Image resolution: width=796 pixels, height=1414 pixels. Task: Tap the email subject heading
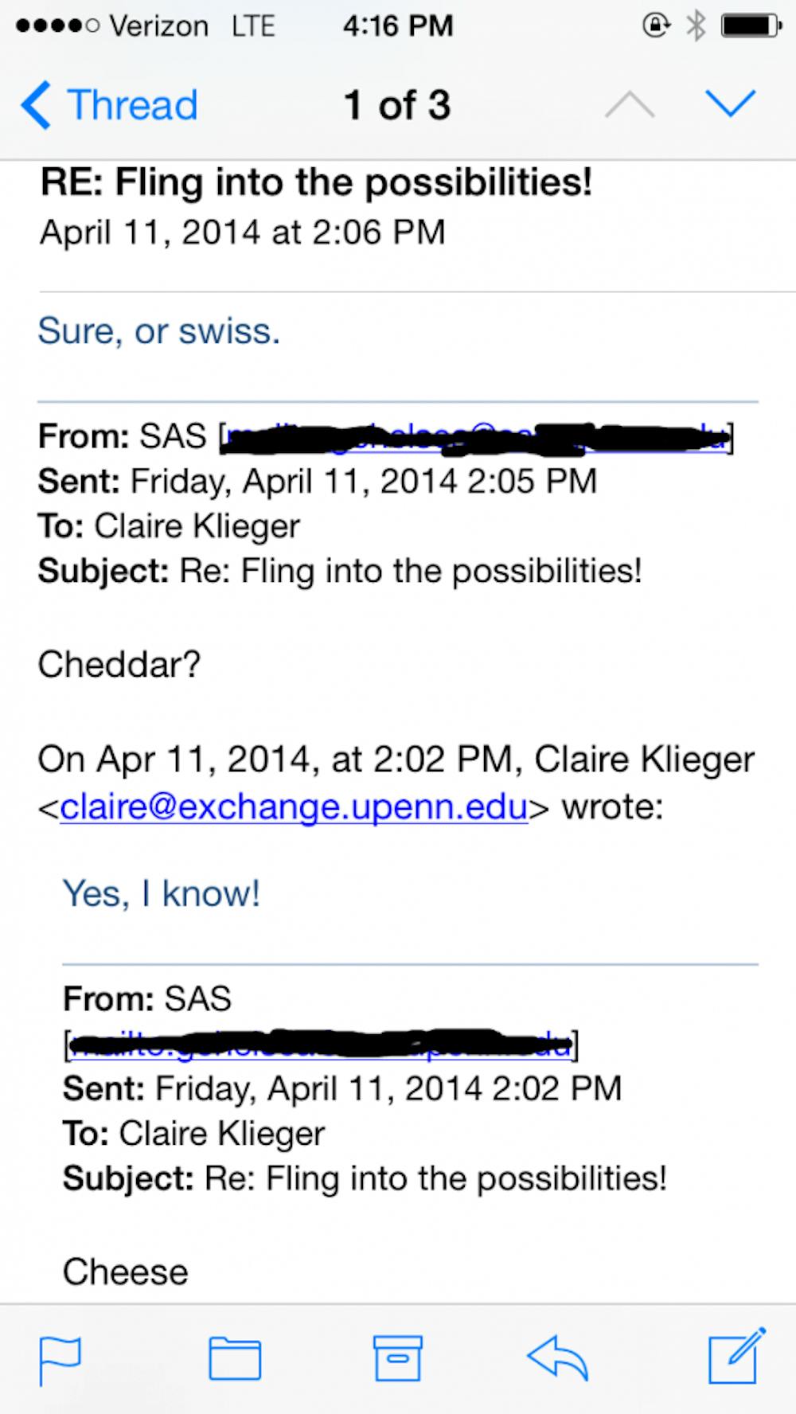coord(316,182)
